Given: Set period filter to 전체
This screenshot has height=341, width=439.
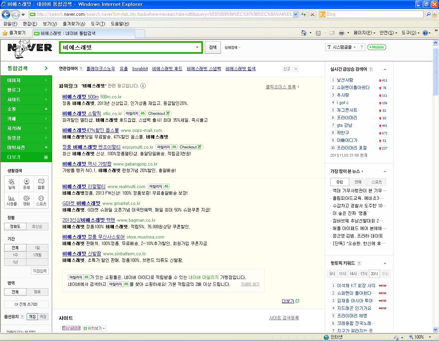Looking at the screenshot, I should 15,248.
